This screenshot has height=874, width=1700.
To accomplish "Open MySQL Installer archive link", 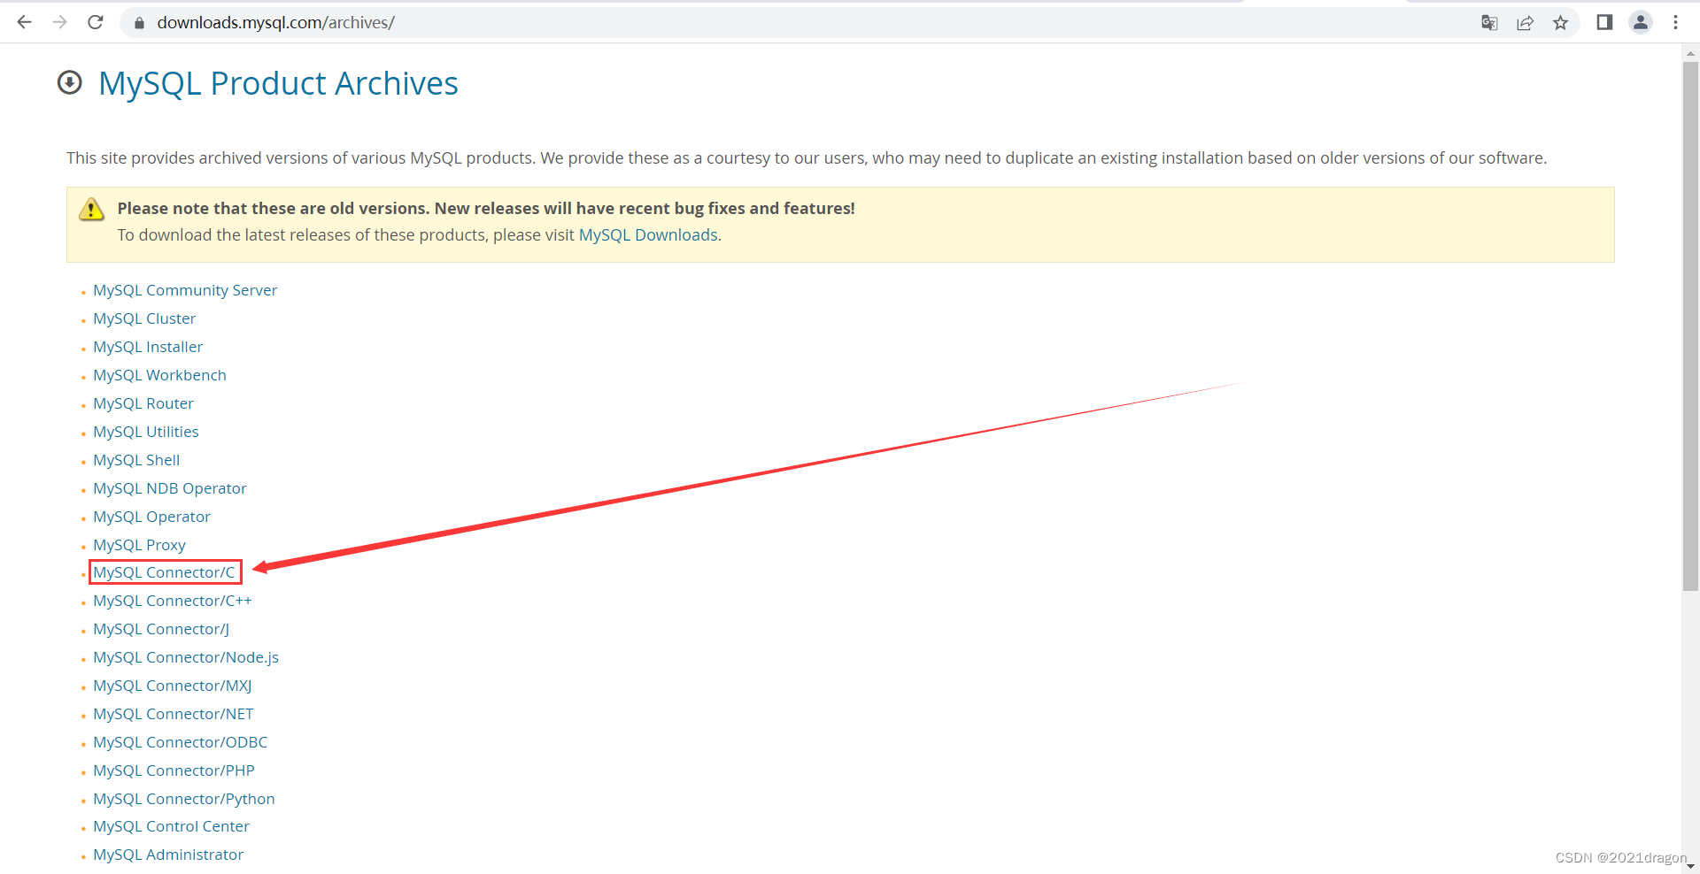I will click(148, 347).
